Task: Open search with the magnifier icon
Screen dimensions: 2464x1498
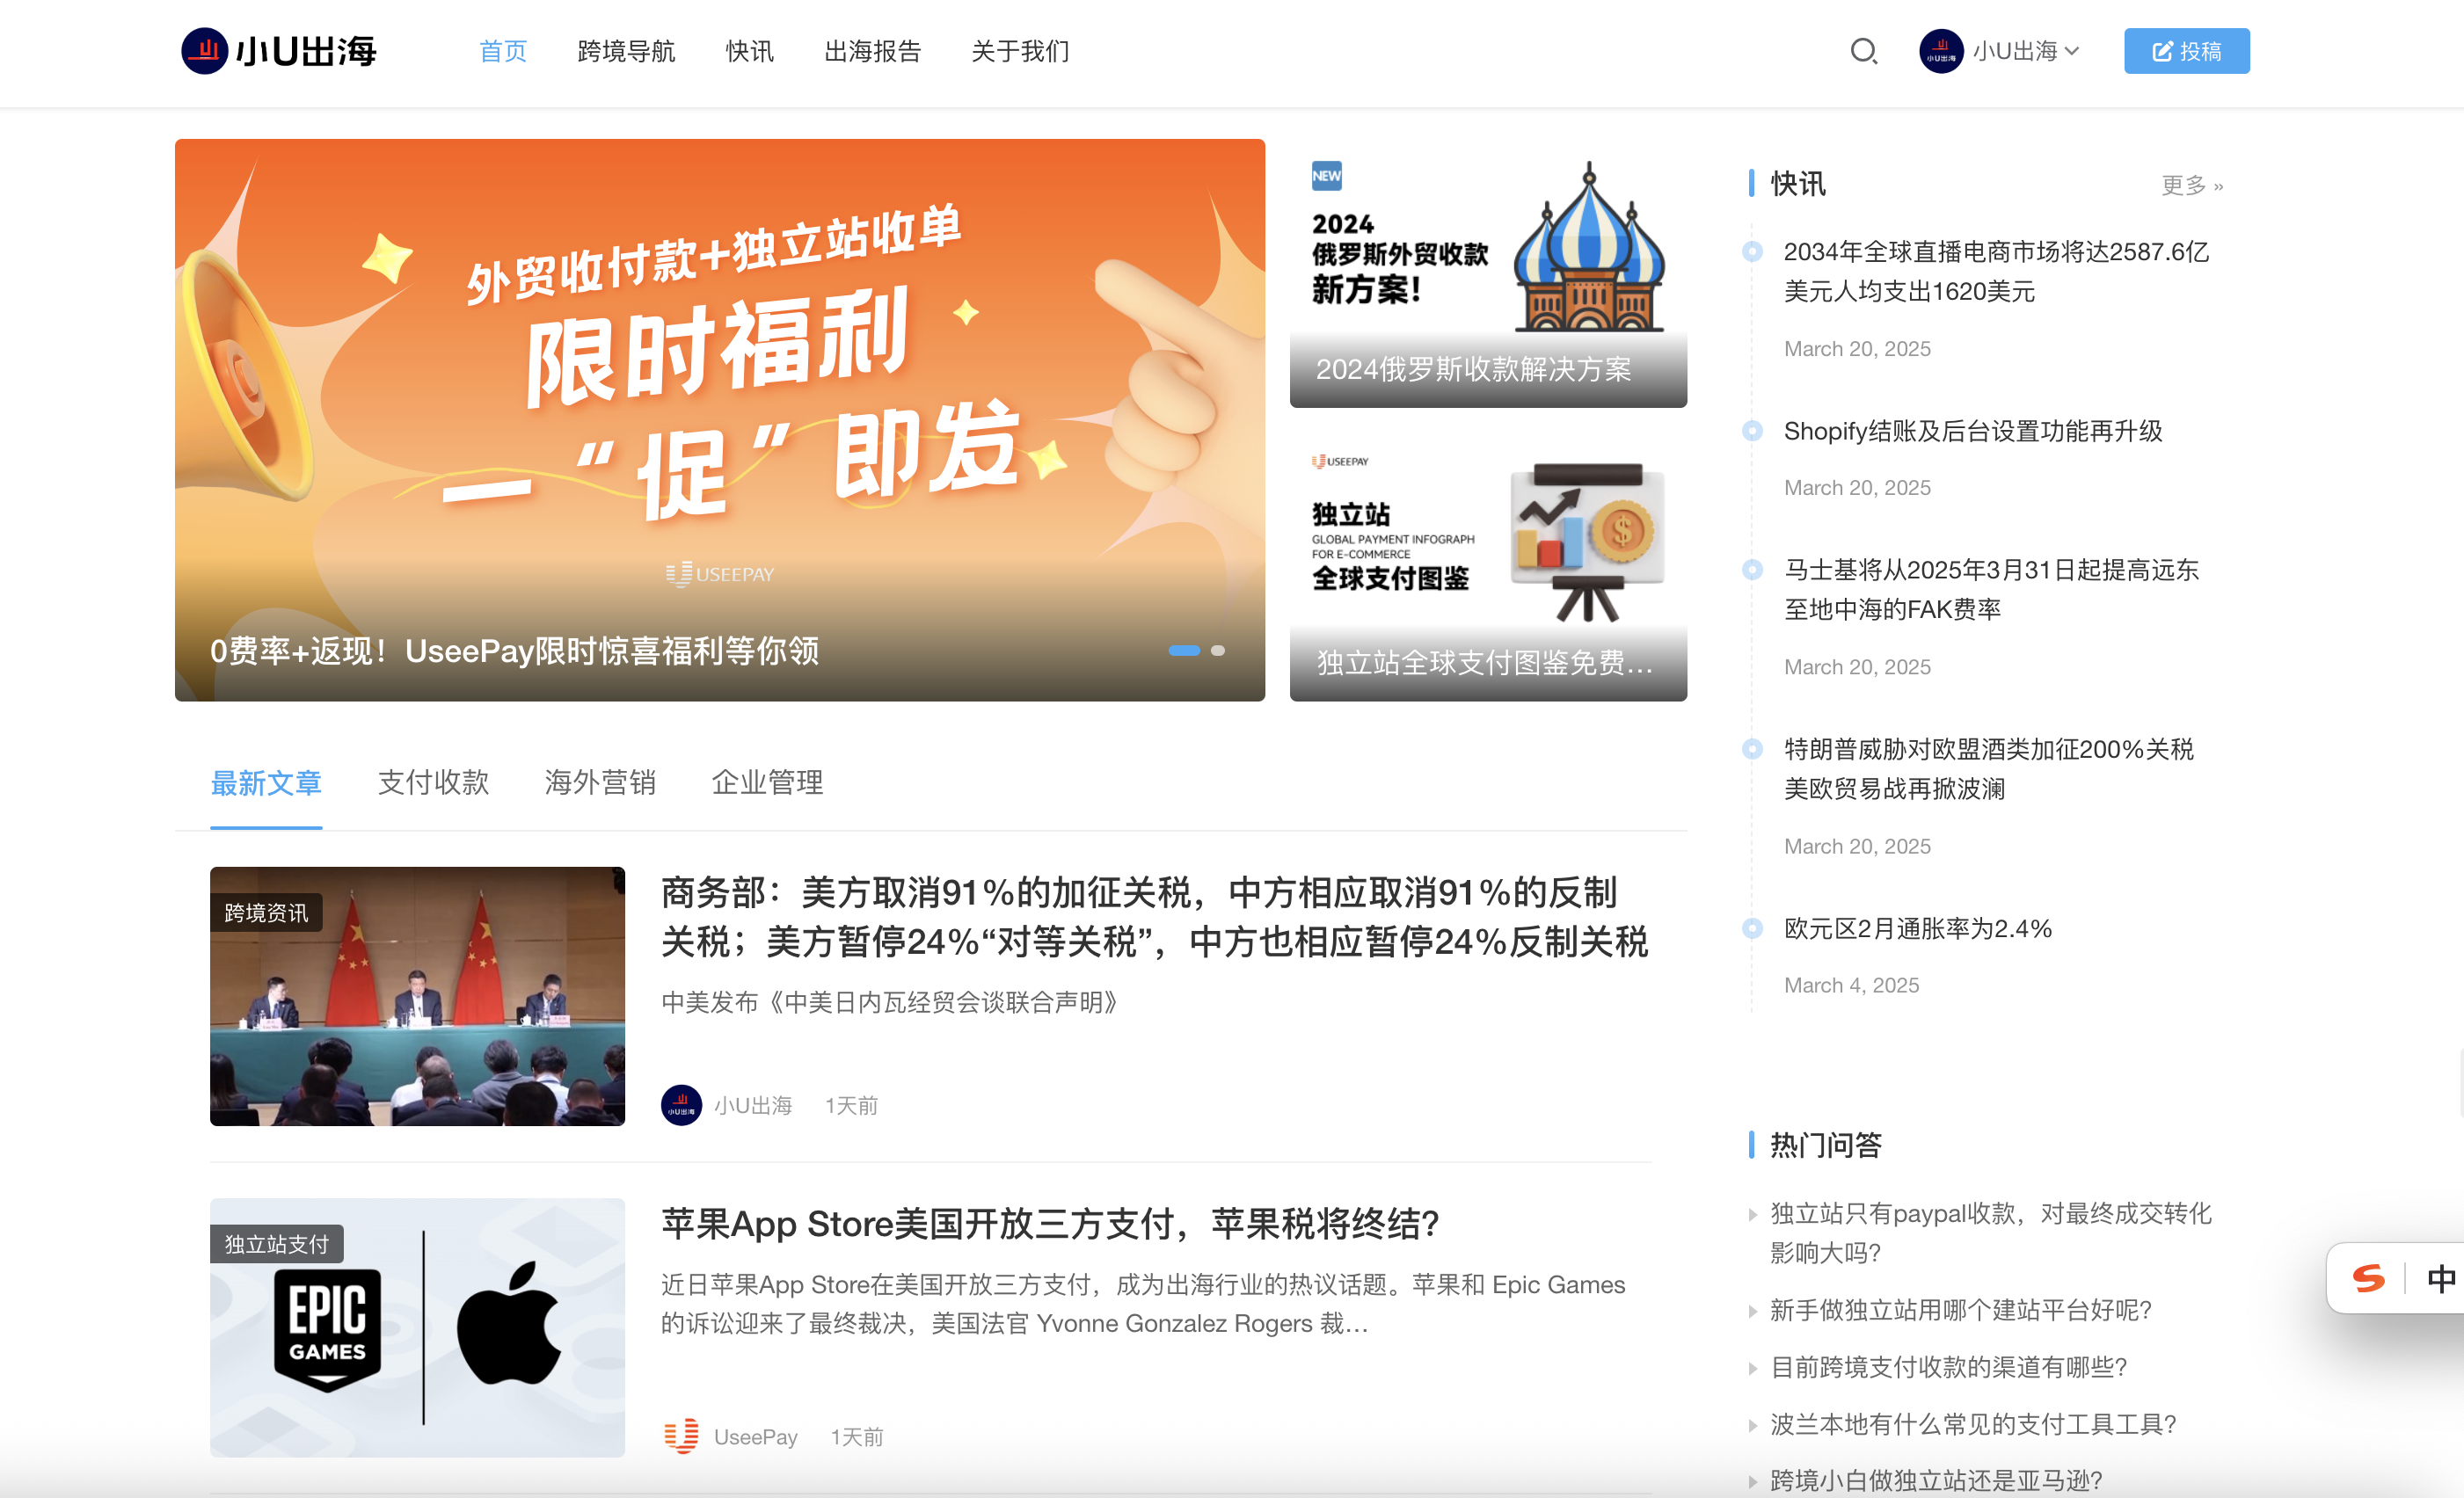Action: tap(1863, 51)
